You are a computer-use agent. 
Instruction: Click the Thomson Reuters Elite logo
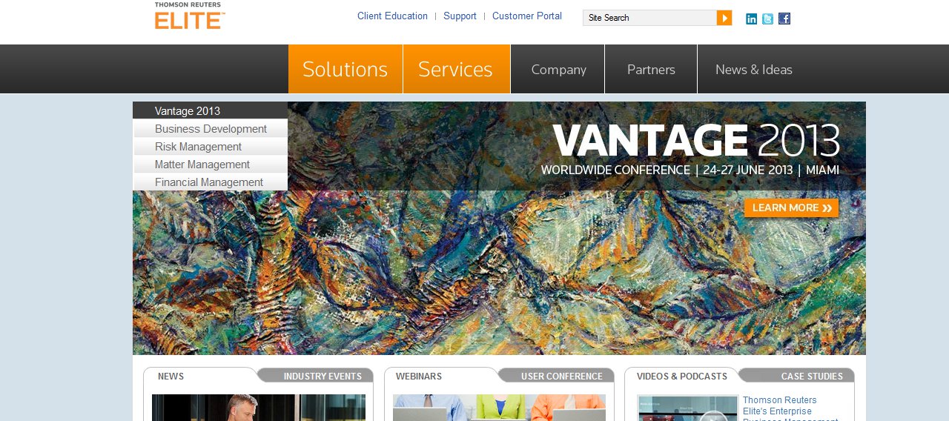tap(190, 16)
